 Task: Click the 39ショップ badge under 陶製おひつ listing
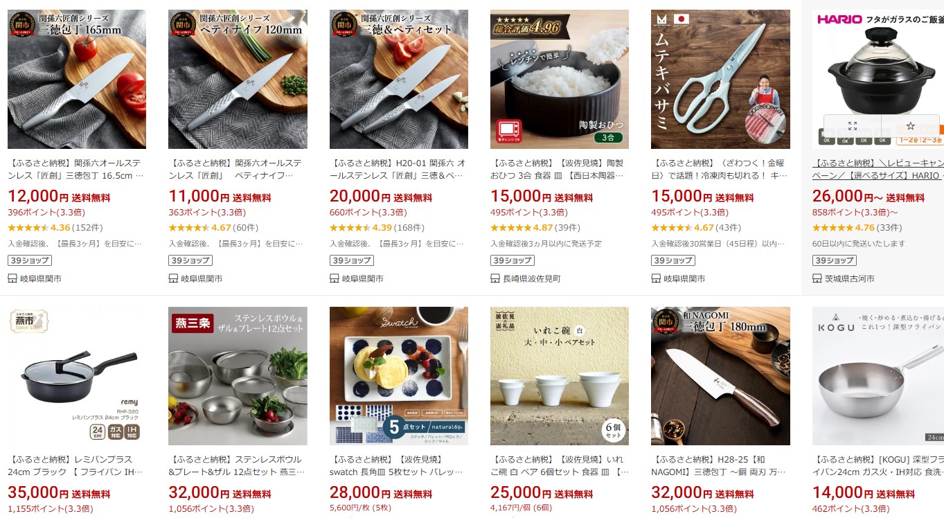click(x=513, y=260)
